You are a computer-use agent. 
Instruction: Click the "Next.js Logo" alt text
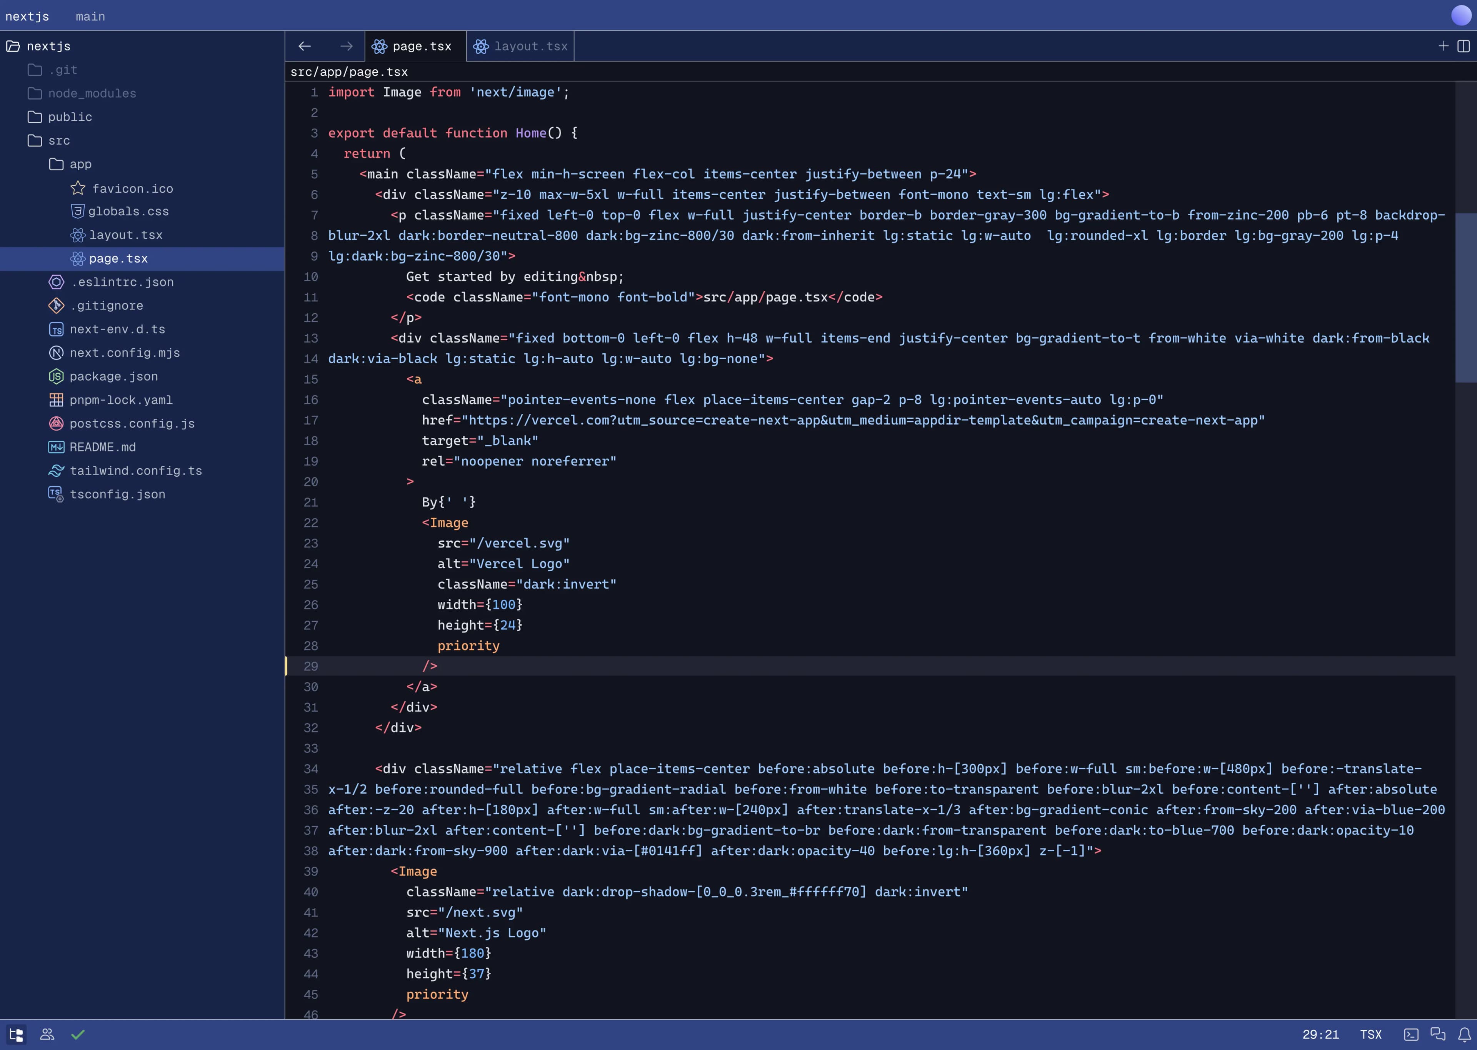click(x=492, y=933)
